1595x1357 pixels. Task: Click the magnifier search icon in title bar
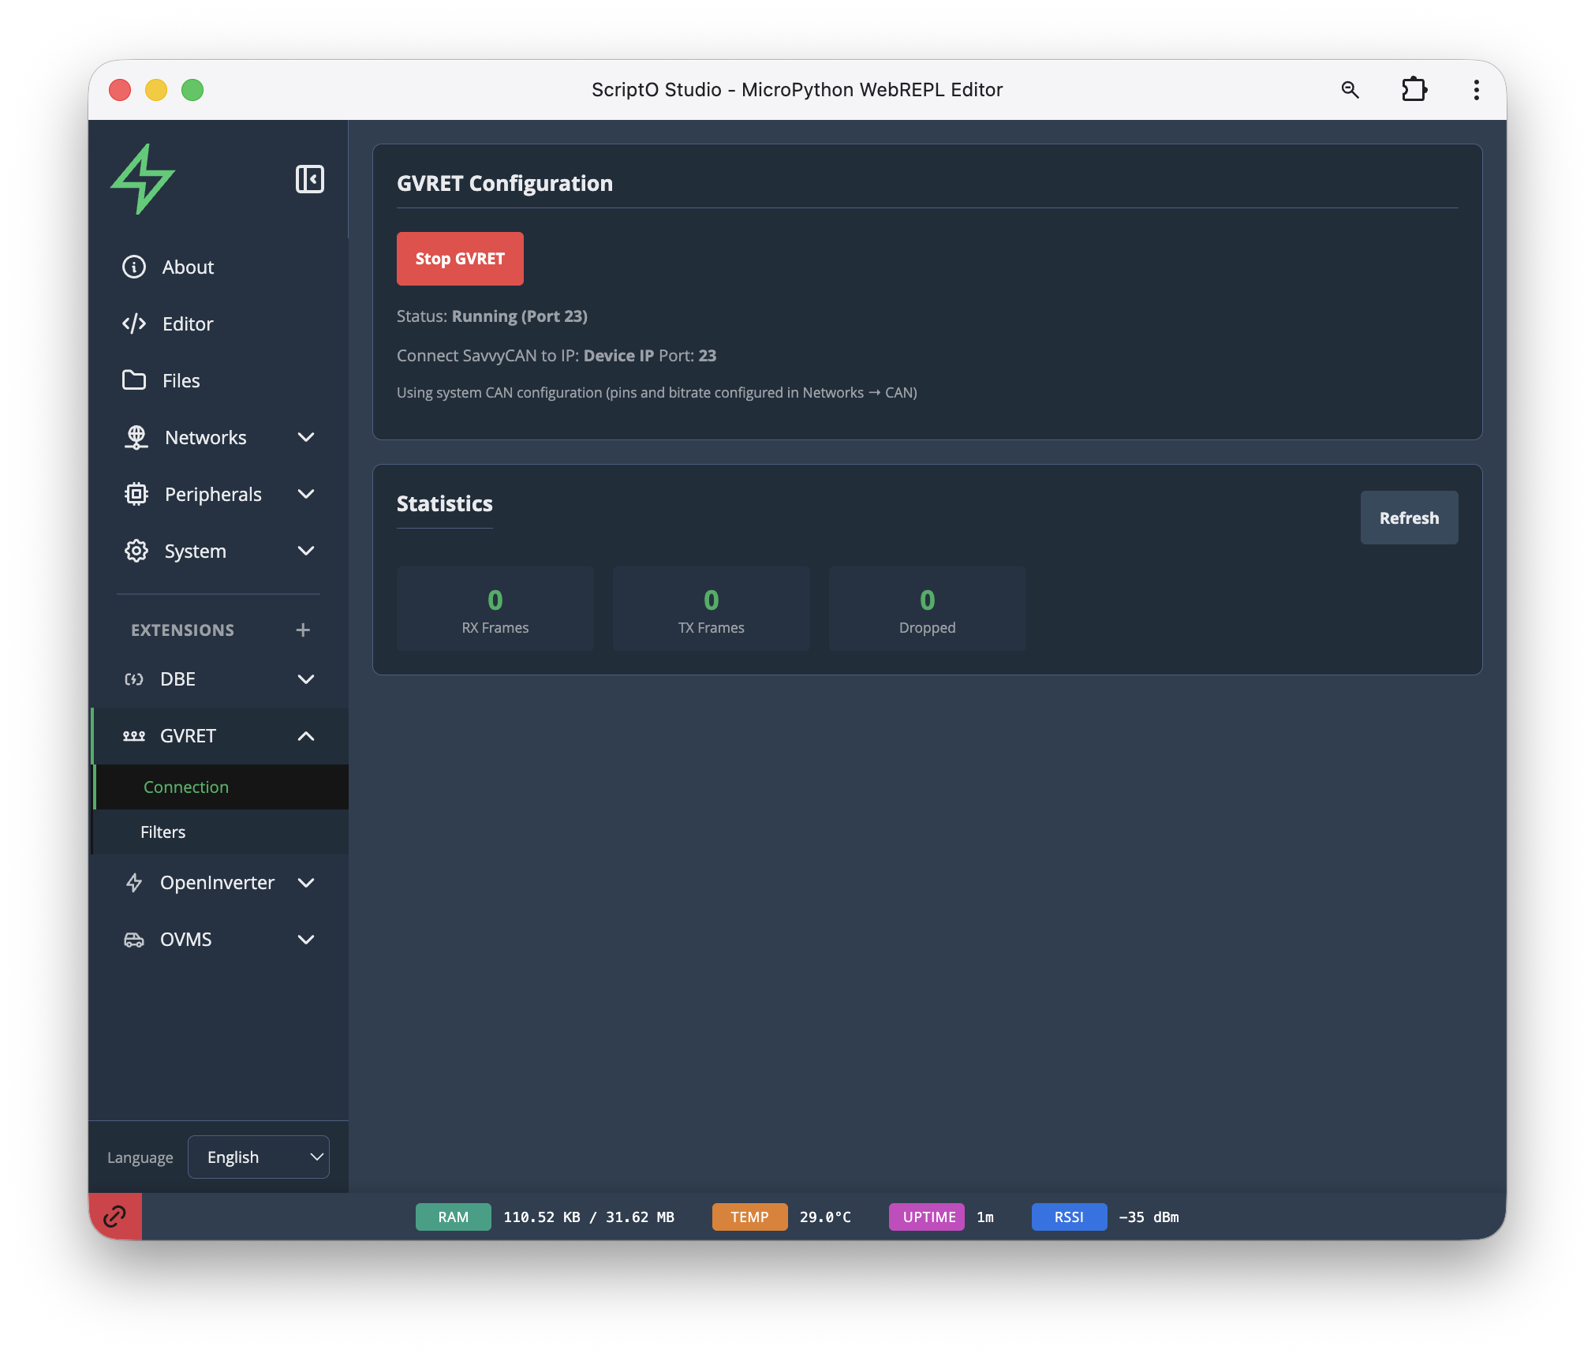click(x=1350, y=90)
